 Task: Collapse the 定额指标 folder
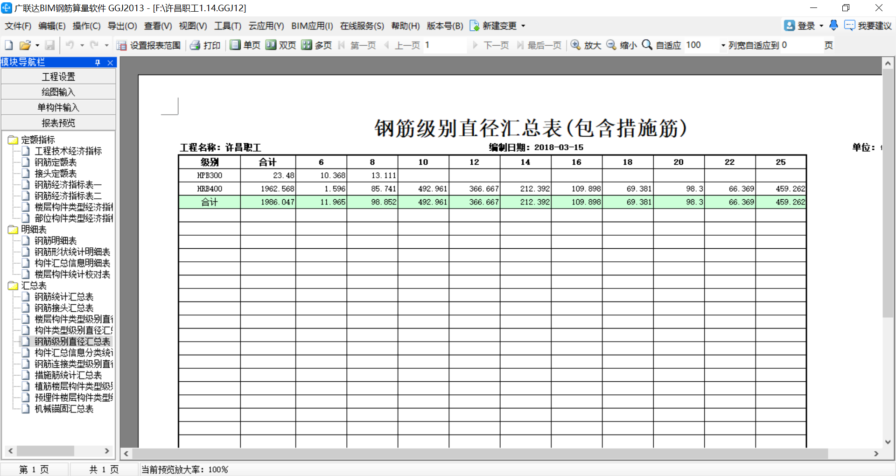tap(13, 140)
